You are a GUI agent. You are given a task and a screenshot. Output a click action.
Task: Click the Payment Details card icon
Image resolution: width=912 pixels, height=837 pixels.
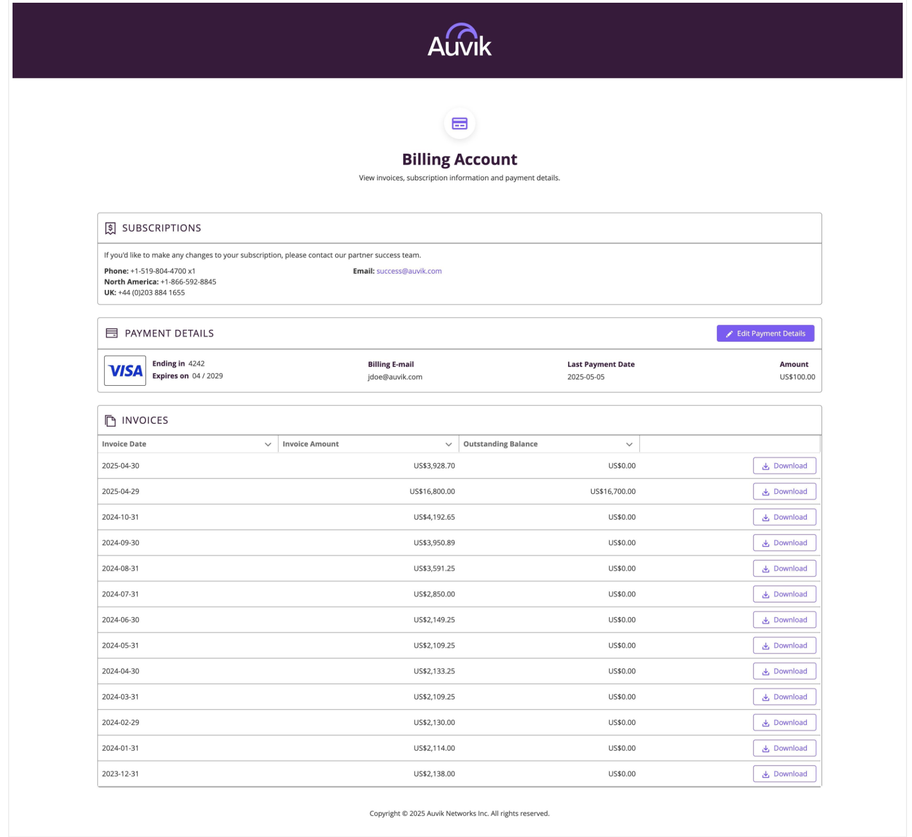click(112, 333)
